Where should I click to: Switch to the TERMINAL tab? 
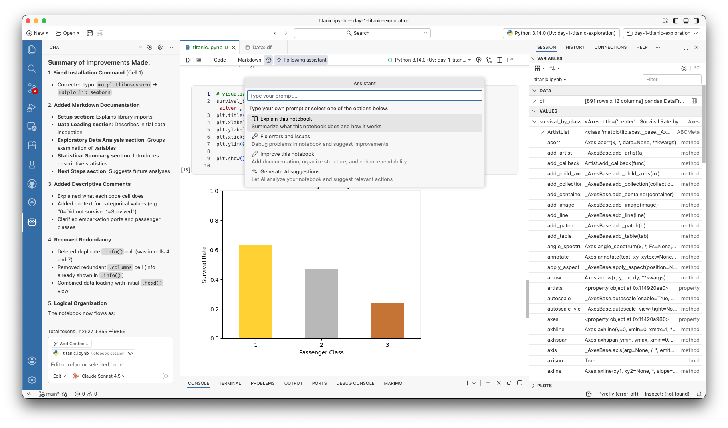pyautogui.click(x=230, y=383)
